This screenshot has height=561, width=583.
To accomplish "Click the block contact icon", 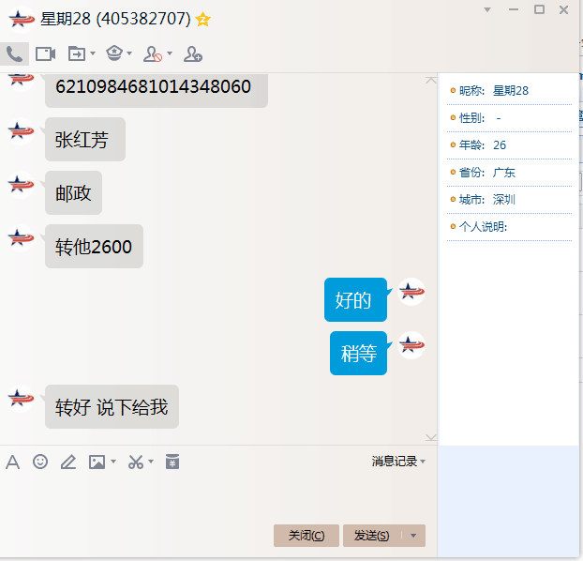I will click(153, 54).
